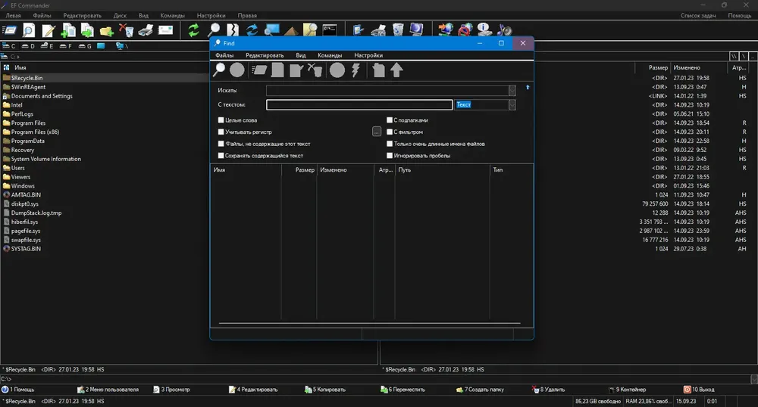
Task: Click the 'С текстом' input field
Action: click(359, 104)
